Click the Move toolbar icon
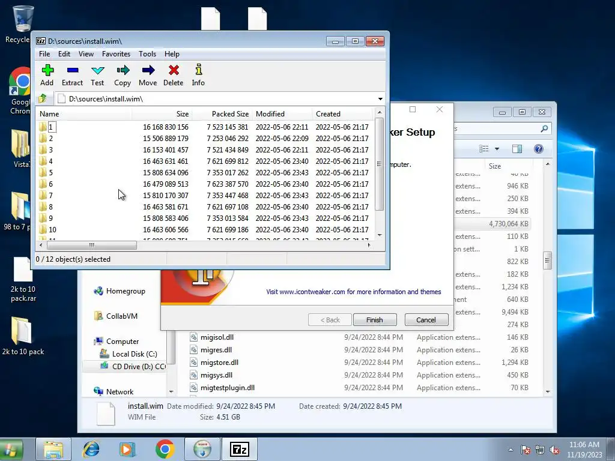 click(148, 75)
